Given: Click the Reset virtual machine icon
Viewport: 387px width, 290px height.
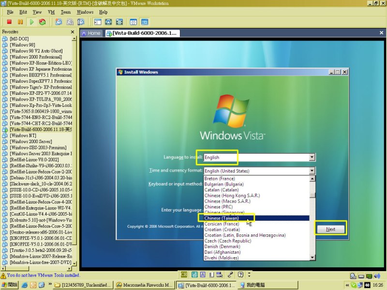Looking at the screenshot, I should coord(43,22).
